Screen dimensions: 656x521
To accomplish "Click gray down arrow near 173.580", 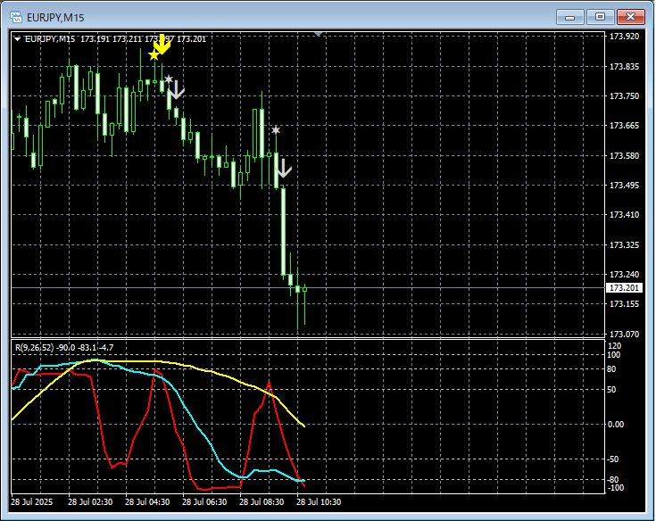I will coord(283,169).
